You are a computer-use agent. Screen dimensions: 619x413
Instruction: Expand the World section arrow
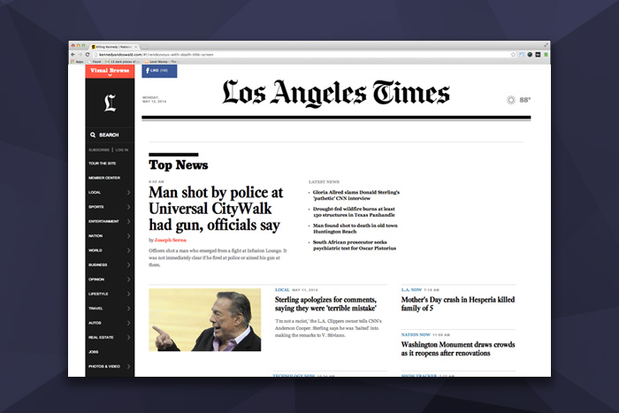(129, 250)
